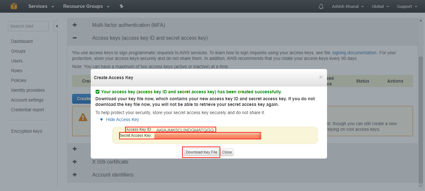This screenshot has height=191, width=425.
Task: Click Hide Access Key disclosure triangle
Action: [x=101, y=120]
